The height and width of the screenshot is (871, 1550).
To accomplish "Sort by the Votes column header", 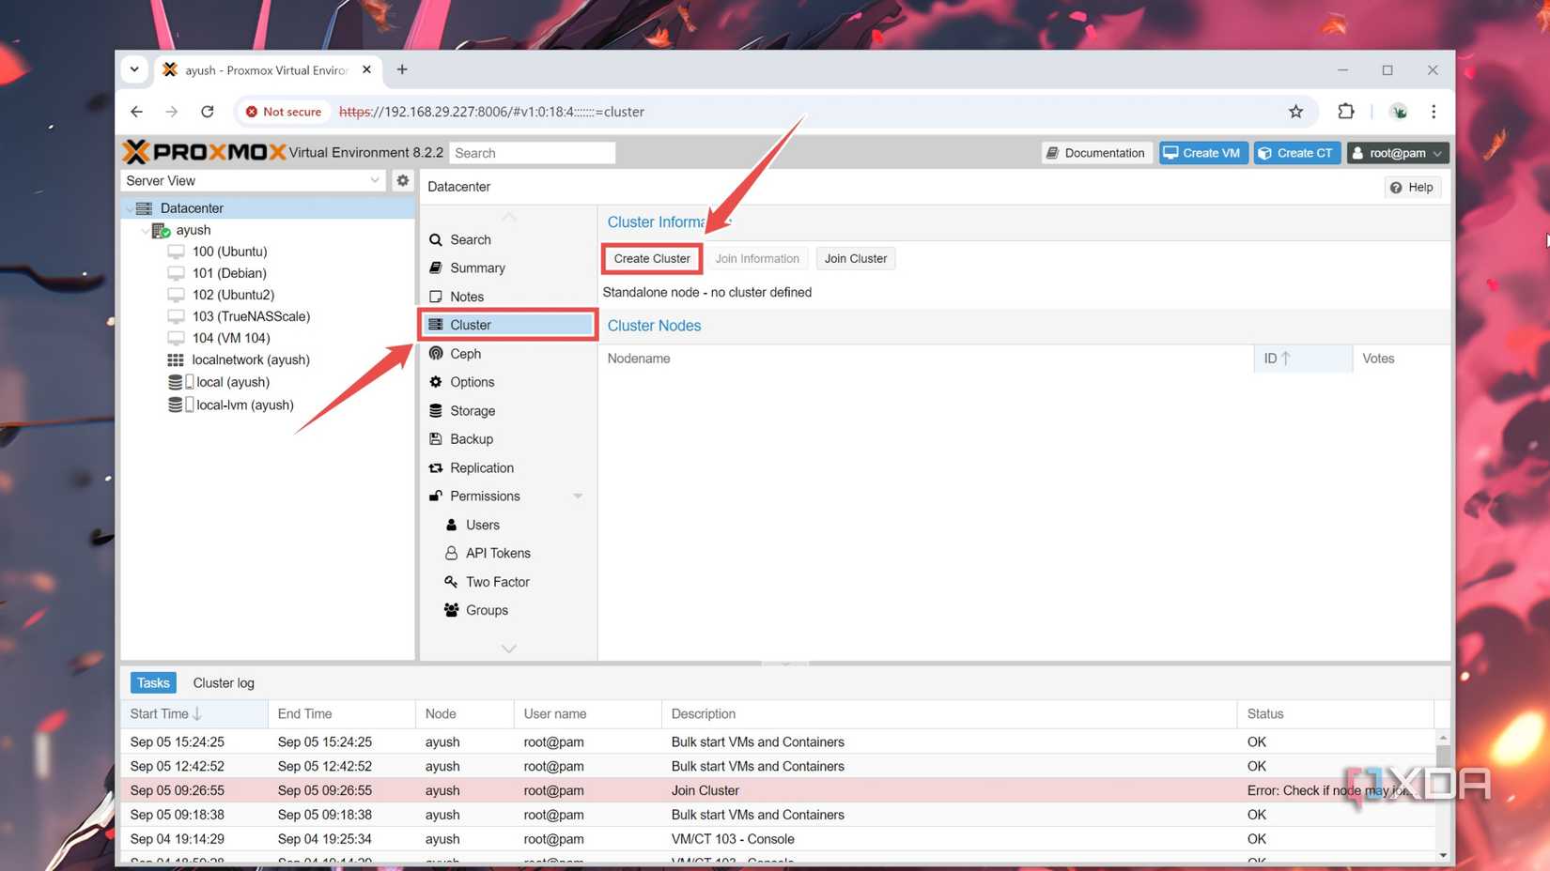I will point(1400,359).
